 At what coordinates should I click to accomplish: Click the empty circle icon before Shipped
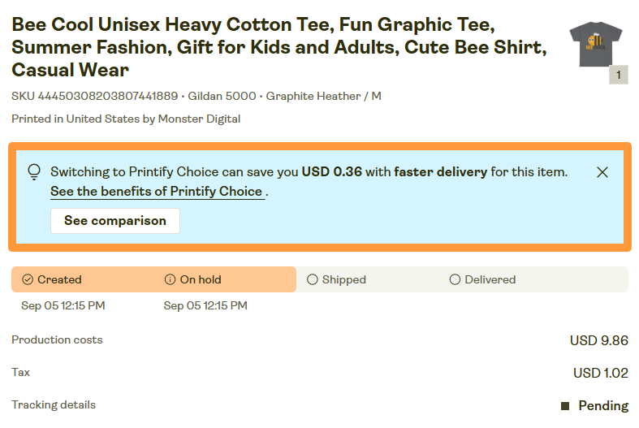point(313,279)
